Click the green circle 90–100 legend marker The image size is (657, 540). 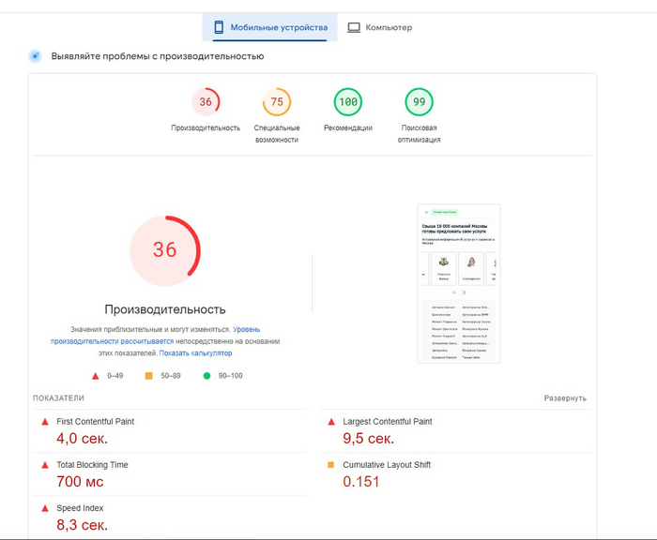pyautogui.click(x=206, y=376)
